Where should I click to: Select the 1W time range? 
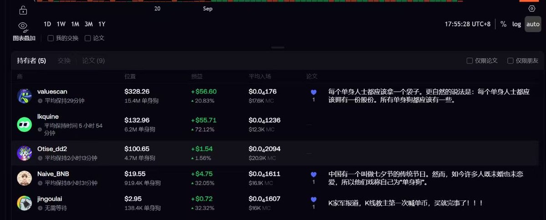(x=61, y=24)
